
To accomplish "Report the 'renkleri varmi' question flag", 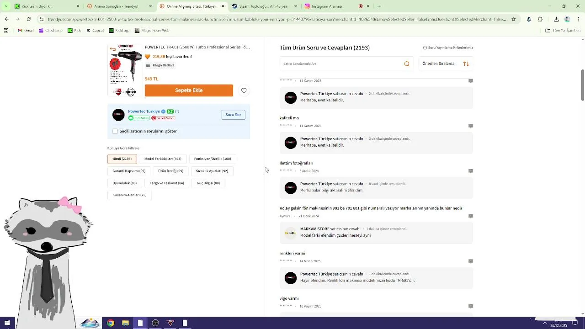I will [471, 261].
